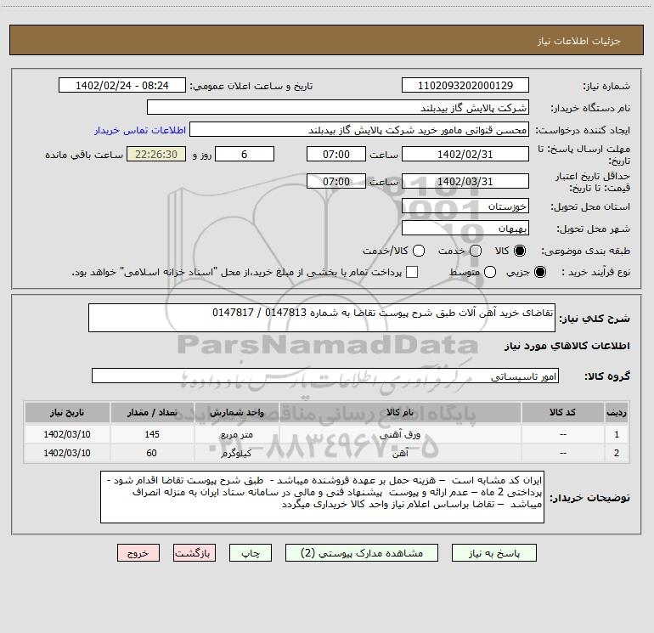Click the requester field محسن قنواتی
654x633 pixels.
coord(359,130)
